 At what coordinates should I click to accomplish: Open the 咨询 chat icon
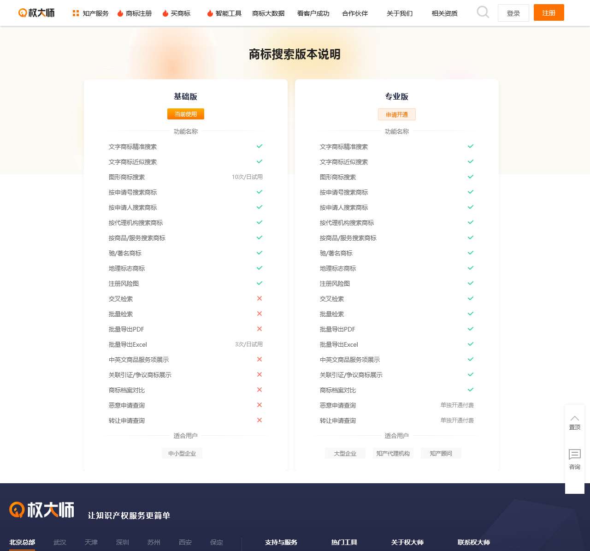[574, 455]
